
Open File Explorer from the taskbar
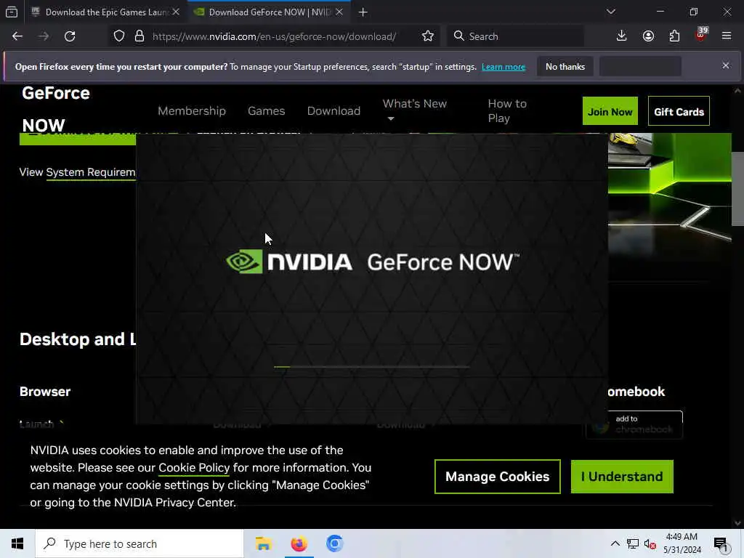[x=263, y=543]
